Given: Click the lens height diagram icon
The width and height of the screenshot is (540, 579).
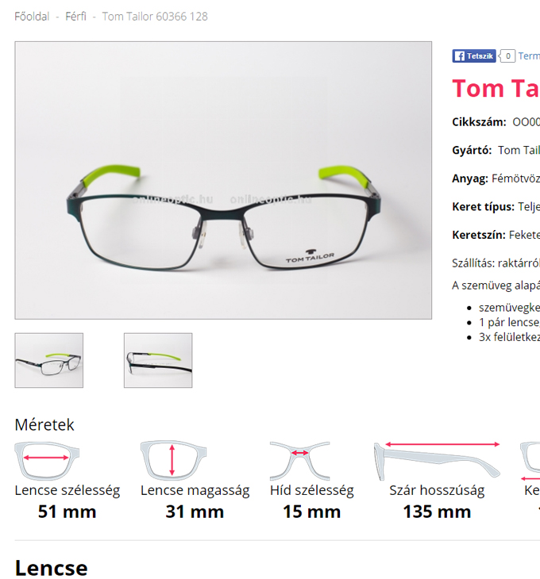Looking at the screenshot, I should (x=173, y=460).
